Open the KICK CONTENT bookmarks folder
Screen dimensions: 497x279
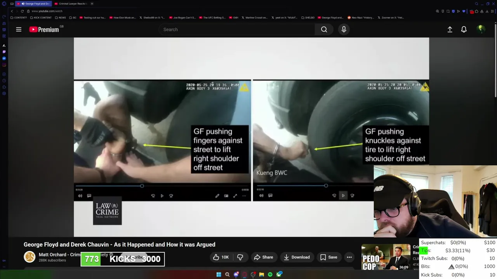tap(41, 17)
